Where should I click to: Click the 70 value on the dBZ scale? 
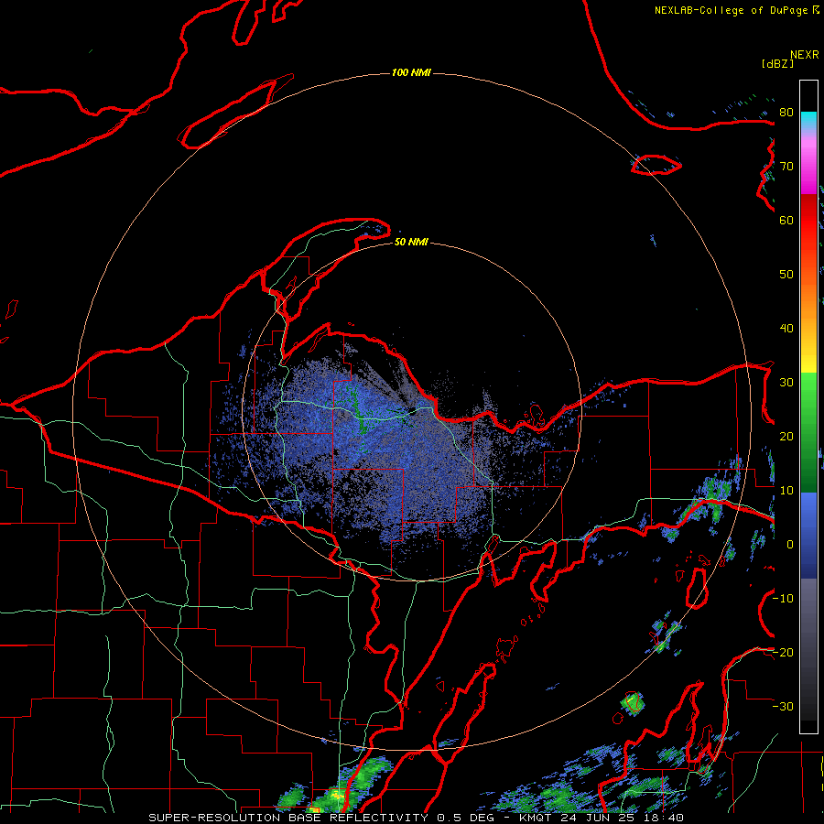click(x=786, y=167)
